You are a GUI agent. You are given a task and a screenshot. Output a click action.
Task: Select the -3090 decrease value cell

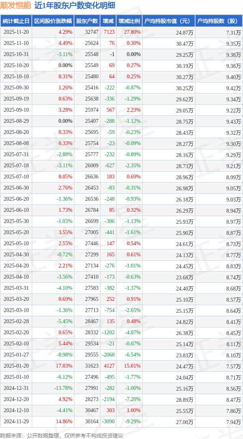[x=107, y=422]
